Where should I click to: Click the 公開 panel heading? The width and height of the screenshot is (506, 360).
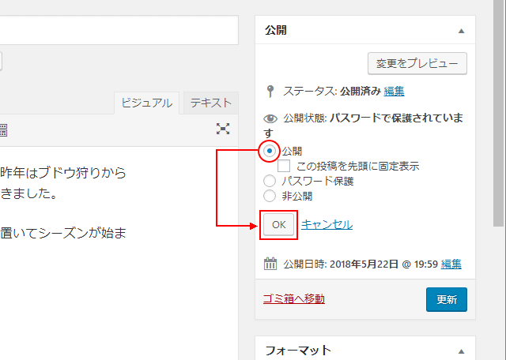tap(276, 30)
